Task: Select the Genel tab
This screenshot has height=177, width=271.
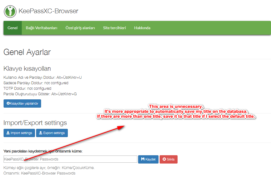Action: (12, 28)
